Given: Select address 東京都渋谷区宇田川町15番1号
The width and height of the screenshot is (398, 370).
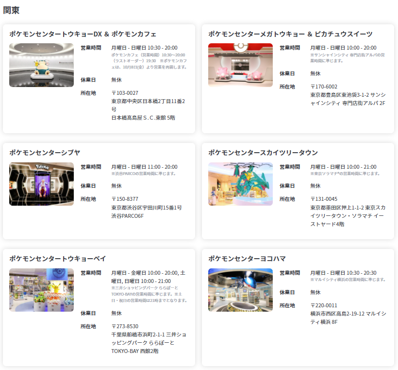Looking at the screenshot, I should (x=147, y=208).
